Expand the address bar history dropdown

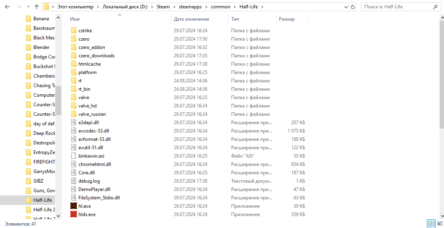click(x=346, y=7)
